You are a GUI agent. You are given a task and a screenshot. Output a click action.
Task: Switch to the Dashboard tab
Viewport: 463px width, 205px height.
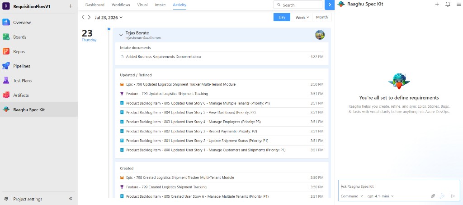[x=95, y=5]
